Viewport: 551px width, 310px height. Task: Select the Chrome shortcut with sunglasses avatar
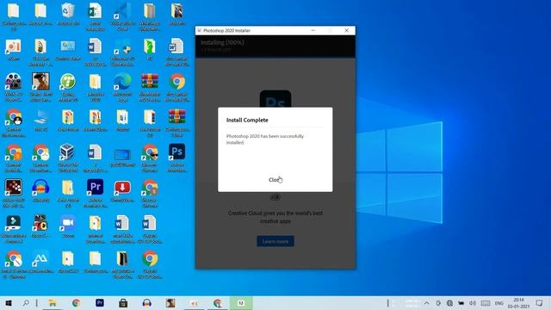(150, 158)
